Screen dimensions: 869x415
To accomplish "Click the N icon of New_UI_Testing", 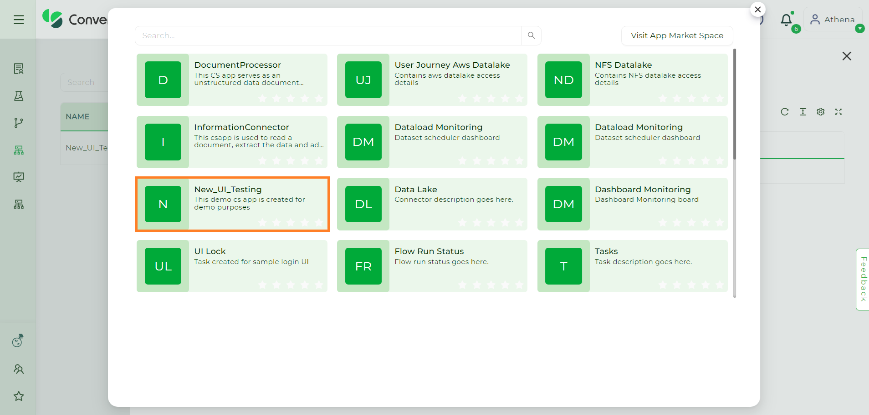I will tap(163, 204).
